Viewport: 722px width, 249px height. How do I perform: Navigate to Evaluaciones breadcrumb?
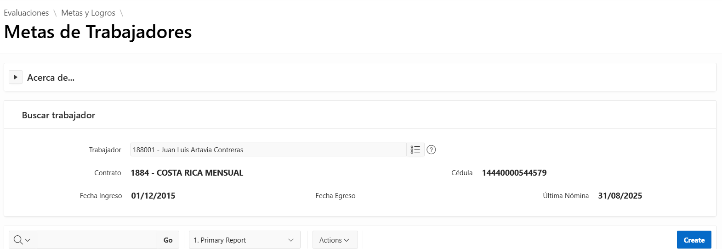(x=26, y=13)
